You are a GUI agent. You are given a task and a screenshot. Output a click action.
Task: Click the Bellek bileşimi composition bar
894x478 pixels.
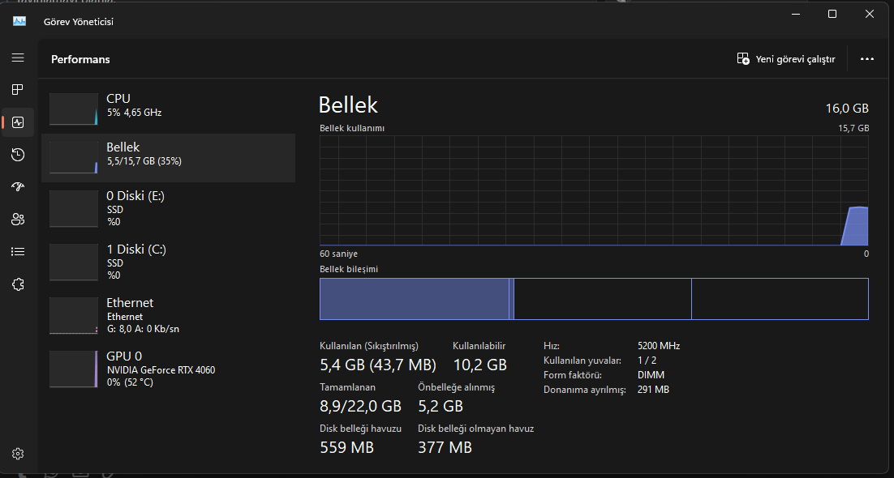click(594, 299)
